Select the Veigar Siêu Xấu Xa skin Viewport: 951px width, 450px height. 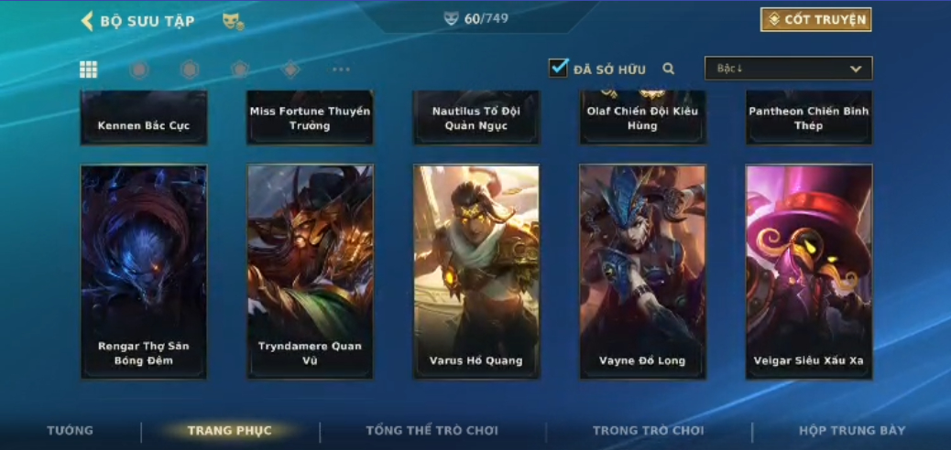coord(809,272)
